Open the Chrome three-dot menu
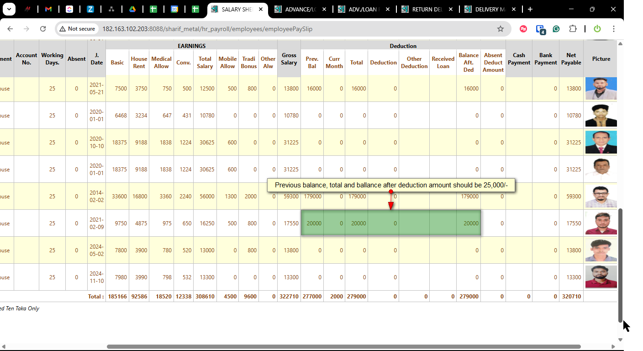The height and width of the screenshot is (351, 643). click(x=613, y=29)
